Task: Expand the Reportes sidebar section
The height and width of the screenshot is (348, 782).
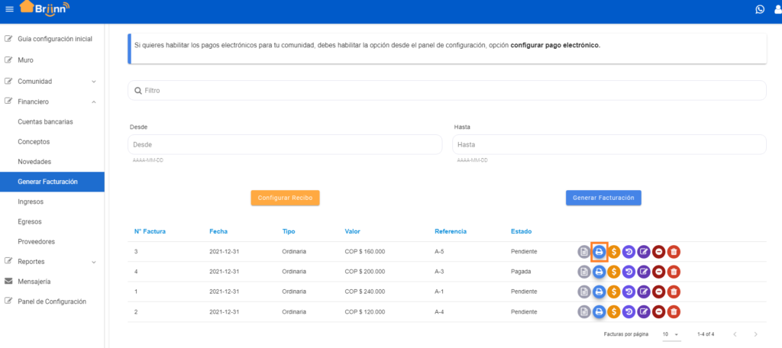Action: [x=52, y=261]
